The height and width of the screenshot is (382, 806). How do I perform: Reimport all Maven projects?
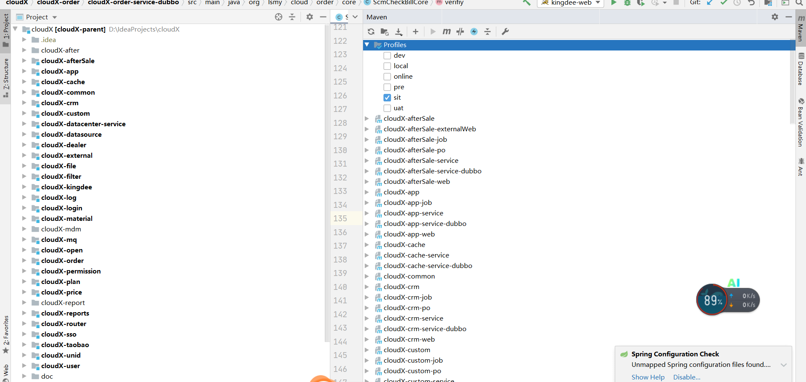pos(371,32)
